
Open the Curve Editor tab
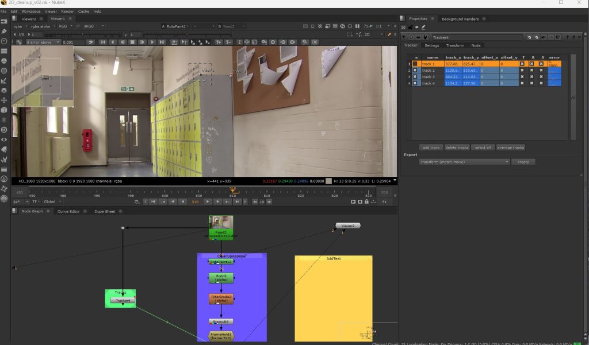click(68, 211)
